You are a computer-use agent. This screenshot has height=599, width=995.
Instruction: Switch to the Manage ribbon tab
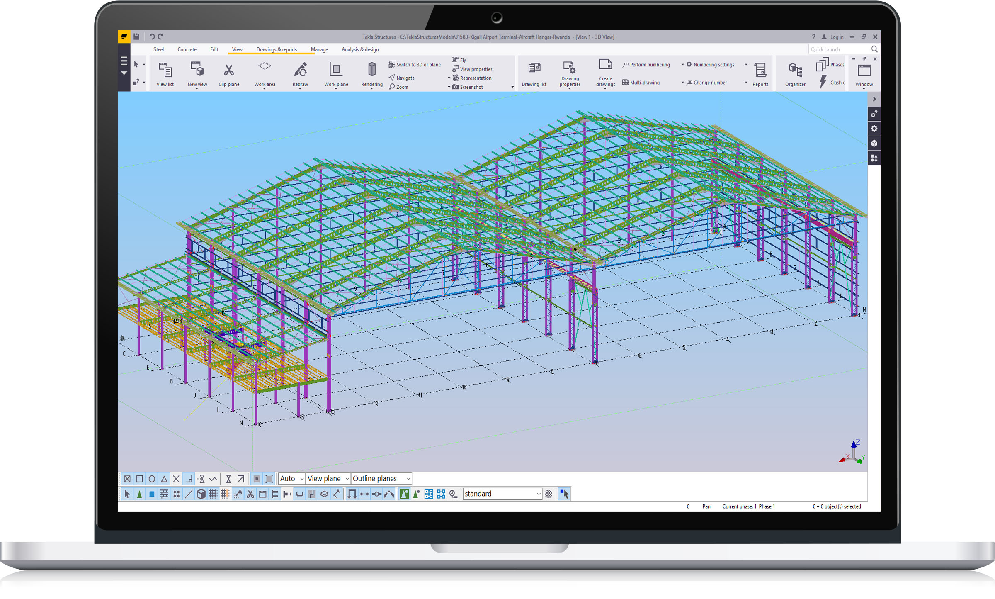pos(319,49)
